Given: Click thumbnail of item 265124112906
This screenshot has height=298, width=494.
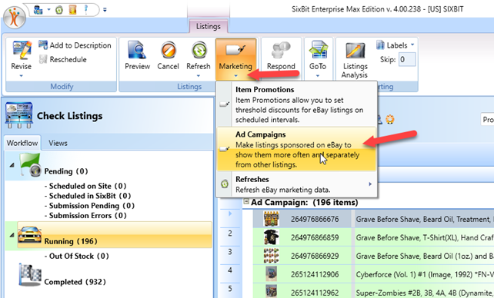Looking at the screenshot, I should pos(272,274).
